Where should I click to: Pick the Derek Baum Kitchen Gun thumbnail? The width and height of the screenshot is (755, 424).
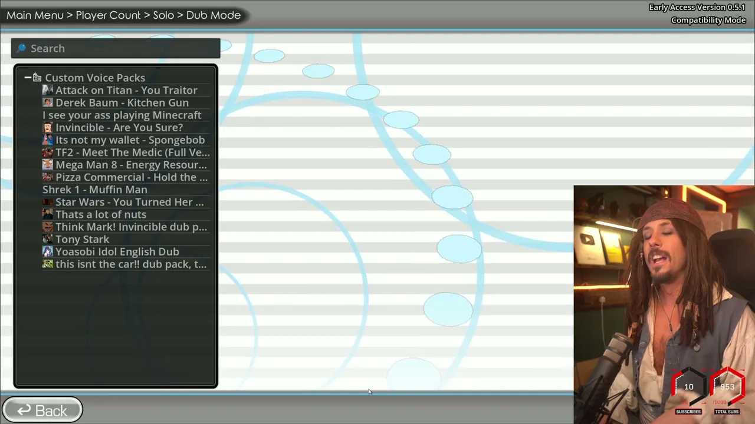click(48, 102)
